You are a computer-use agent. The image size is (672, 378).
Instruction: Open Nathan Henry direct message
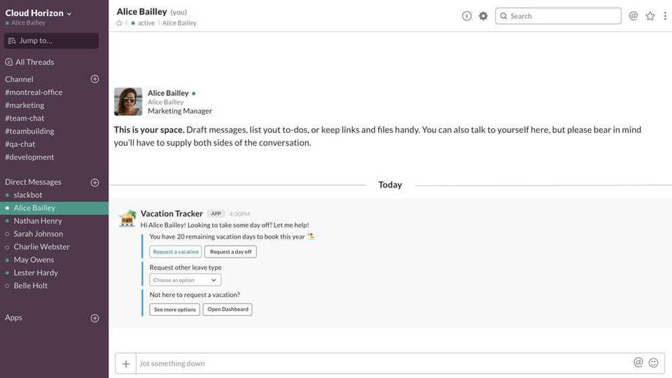(x=38, y=220)
